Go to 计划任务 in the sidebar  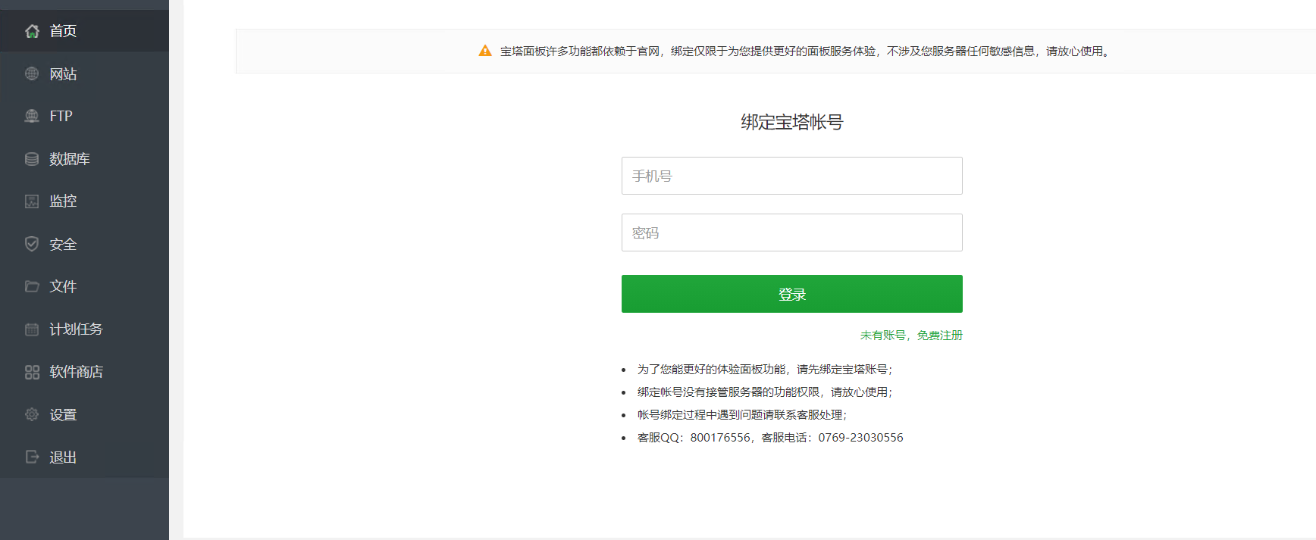pos(76,329)
